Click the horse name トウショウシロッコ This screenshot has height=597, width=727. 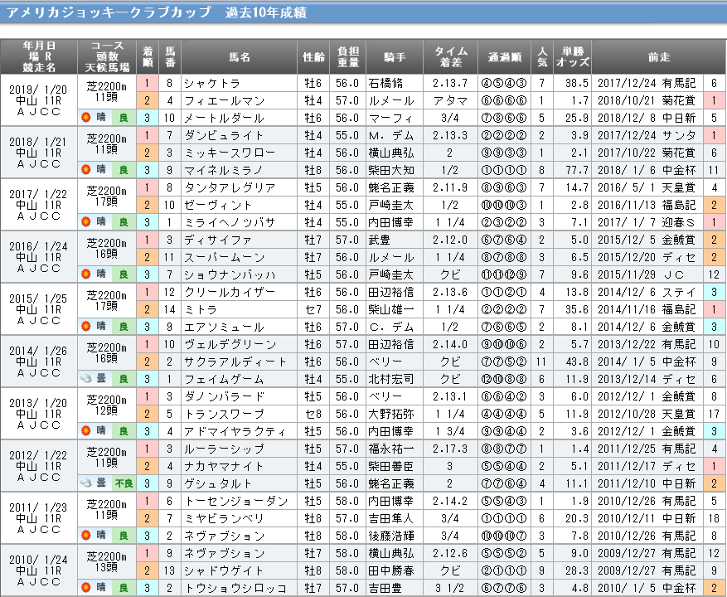pyautogui.click(x=224, y=588)
